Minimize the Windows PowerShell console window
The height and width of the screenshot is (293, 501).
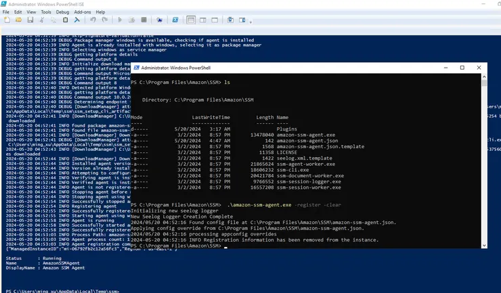point(445,68)
